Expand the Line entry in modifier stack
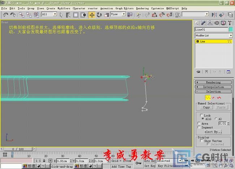Viewport: 235px width, 169px height. [198, 41]
